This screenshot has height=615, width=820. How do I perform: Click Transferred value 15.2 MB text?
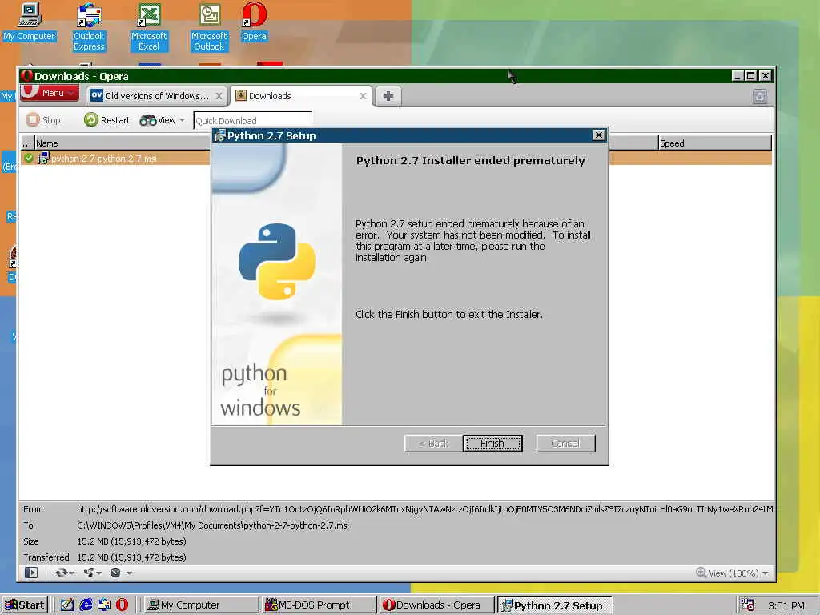tap(131, 557)
